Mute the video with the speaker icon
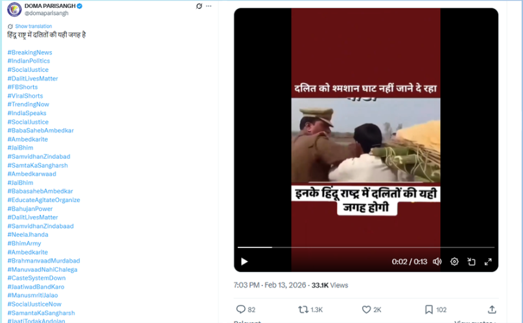 pos(437,262)
